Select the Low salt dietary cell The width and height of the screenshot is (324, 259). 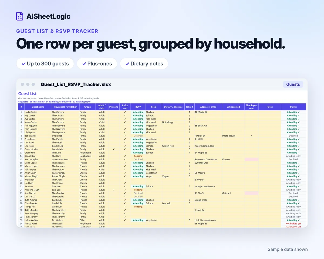tap(173, 203)
